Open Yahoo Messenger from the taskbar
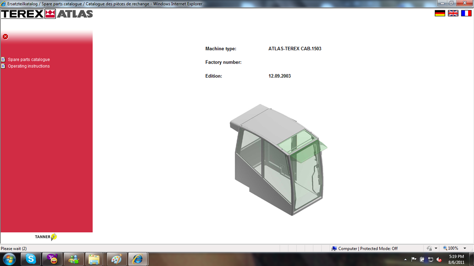The width and height of the screenshot is (474, 266). click(53, 259)
